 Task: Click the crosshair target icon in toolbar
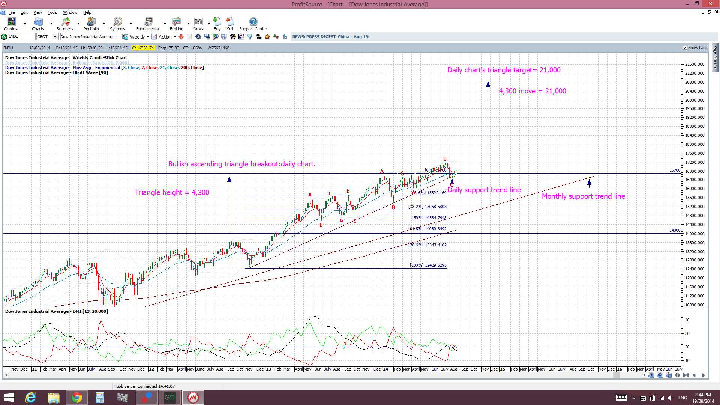(198, 37)
